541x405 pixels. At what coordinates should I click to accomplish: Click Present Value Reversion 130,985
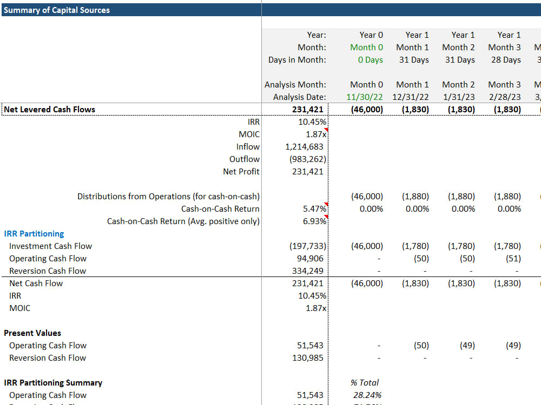307,358
